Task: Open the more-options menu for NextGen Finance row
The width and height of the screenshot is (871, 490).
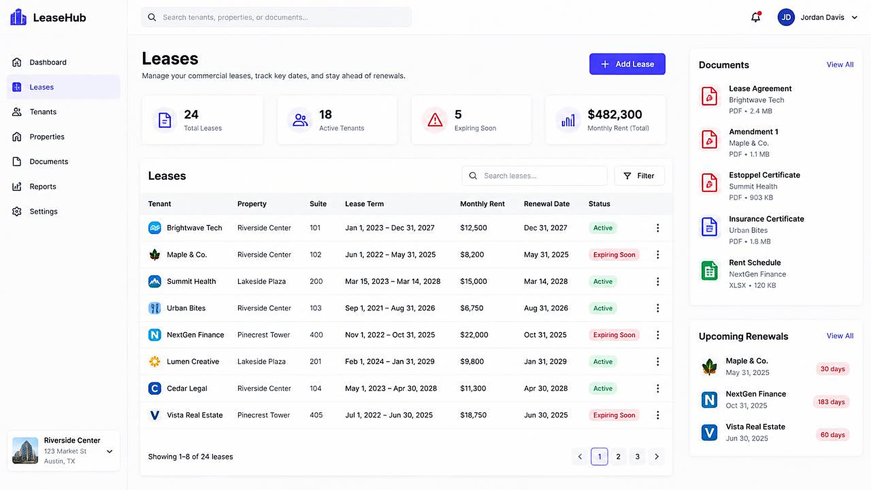Action: point(658,335)
